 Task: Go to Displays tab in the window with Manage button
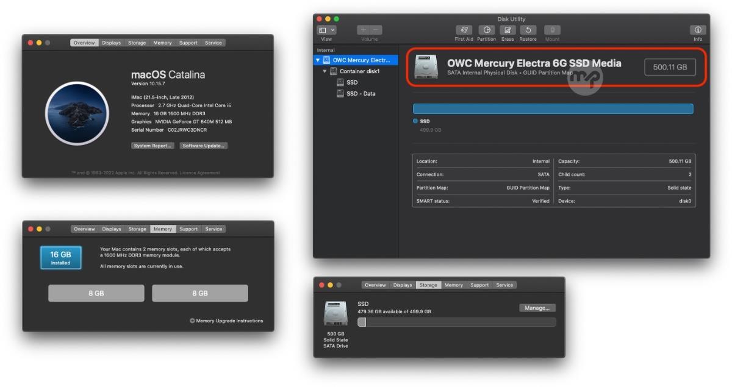[x=403, y=285]
